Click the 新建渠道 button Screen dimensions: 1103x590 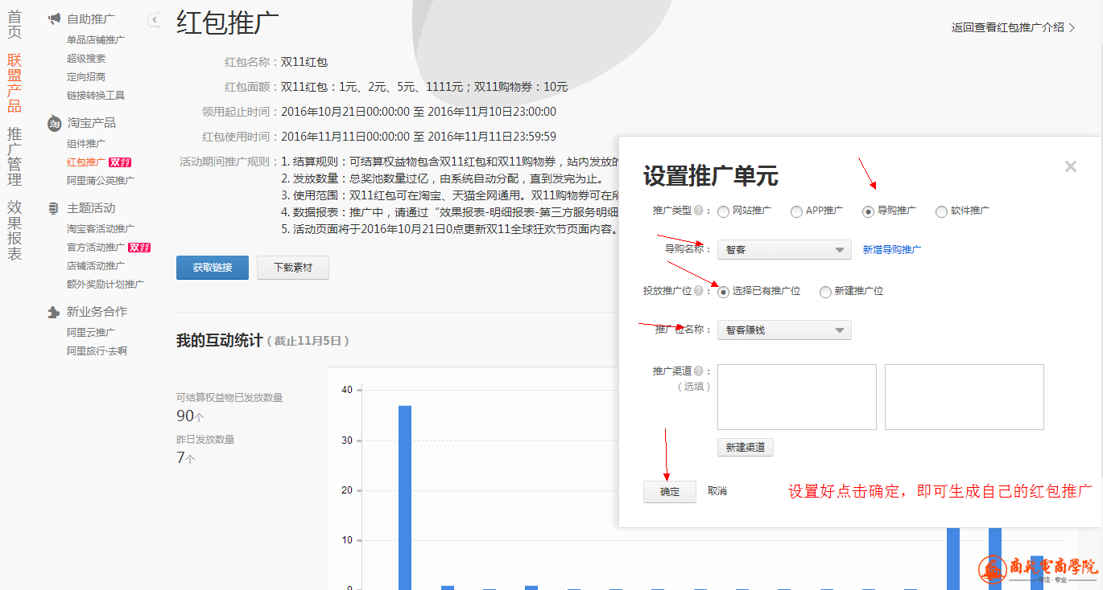746,447
